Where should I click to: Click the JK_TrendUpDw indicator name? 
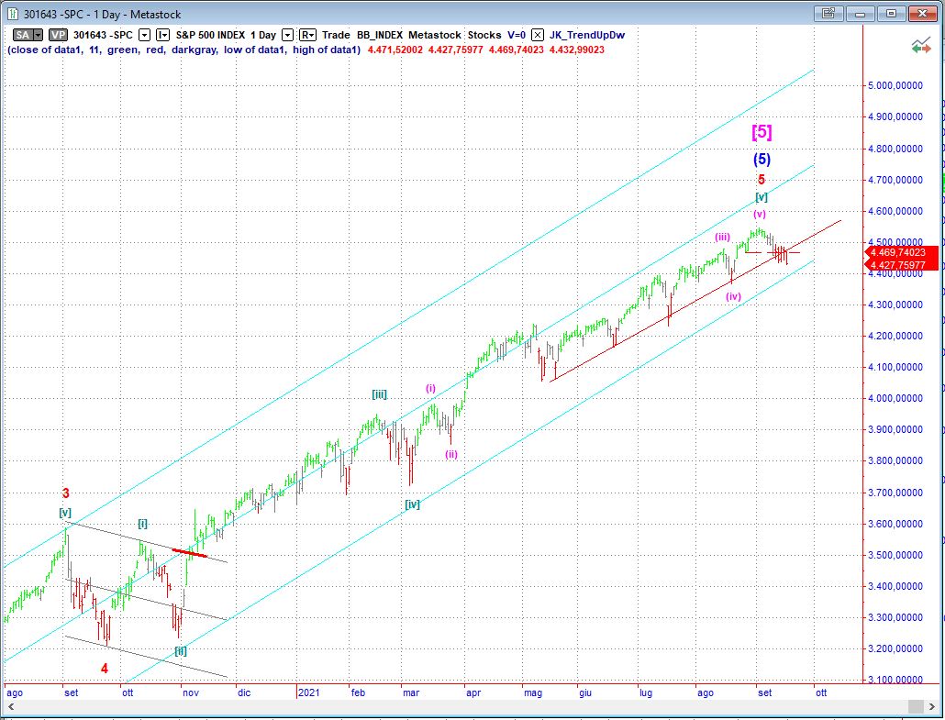click(x=586, y=35)
